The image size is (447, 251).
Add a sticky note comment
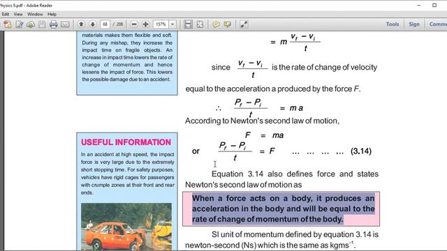coord(216,24)
